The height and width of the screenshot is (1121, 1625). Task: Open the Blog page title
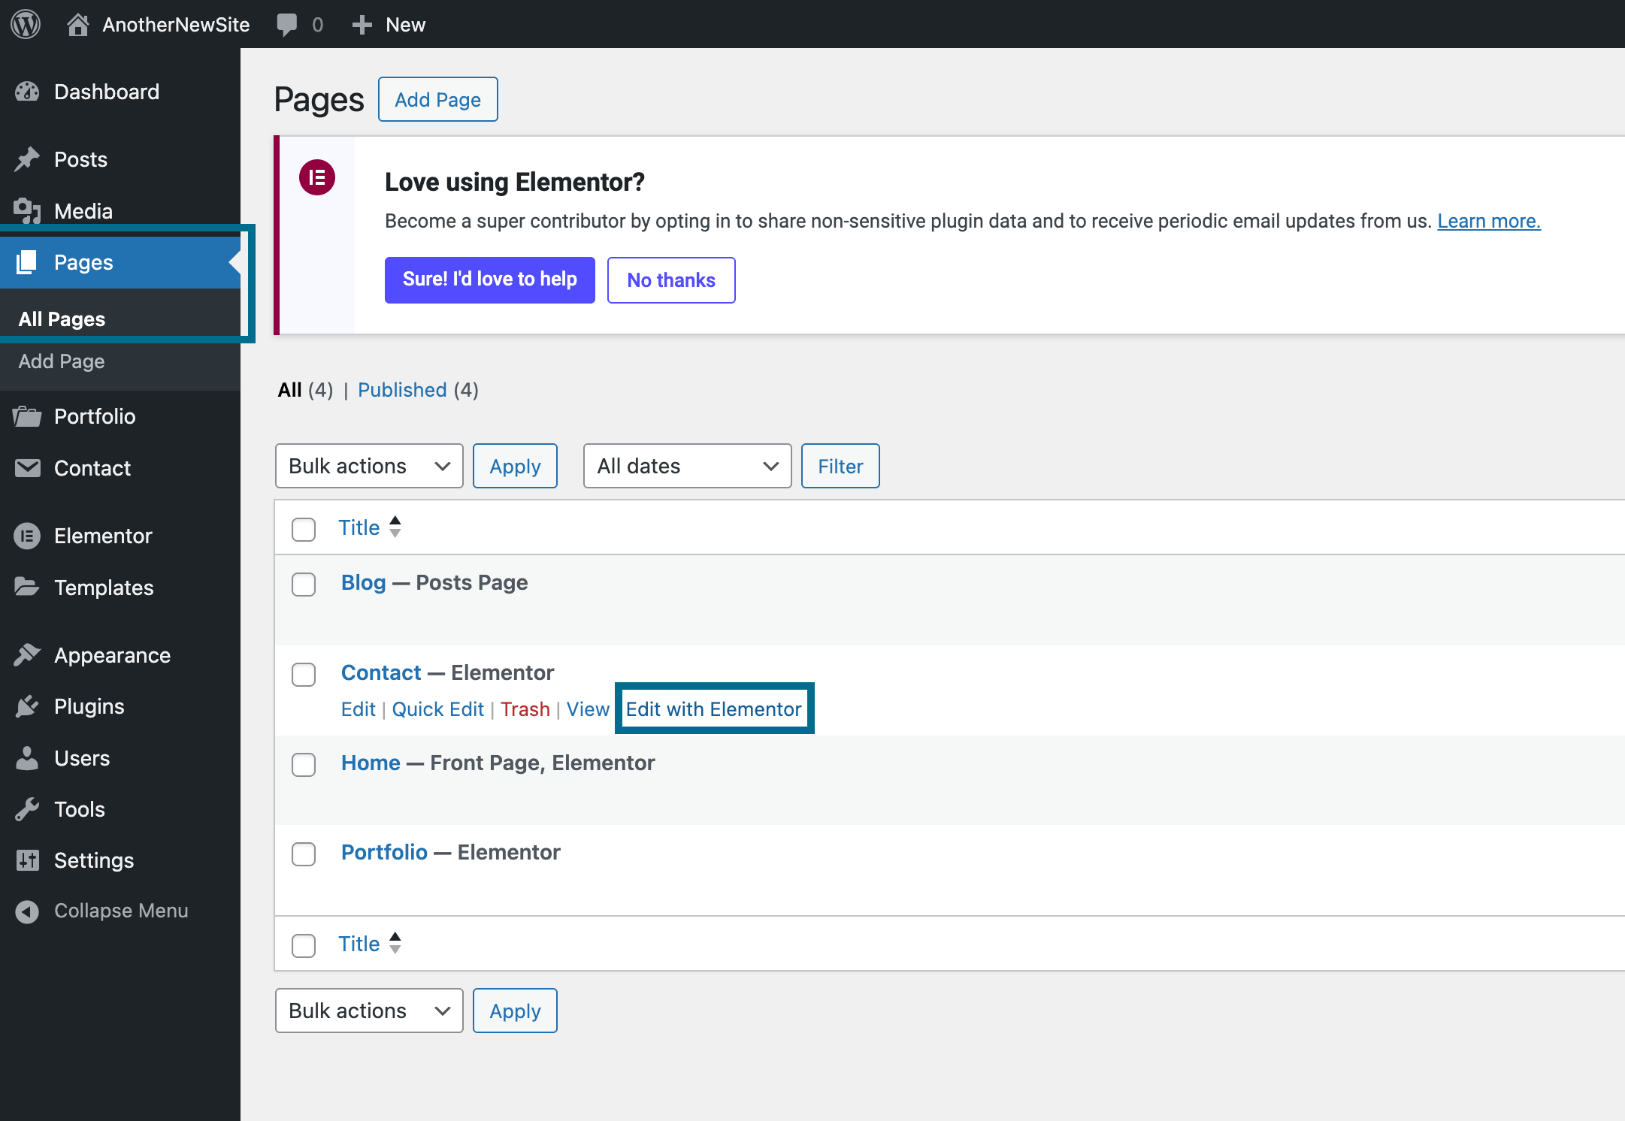pos(363,582)
